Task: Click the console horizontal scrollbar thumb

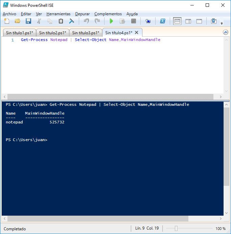Action: (x=98, y=219)
